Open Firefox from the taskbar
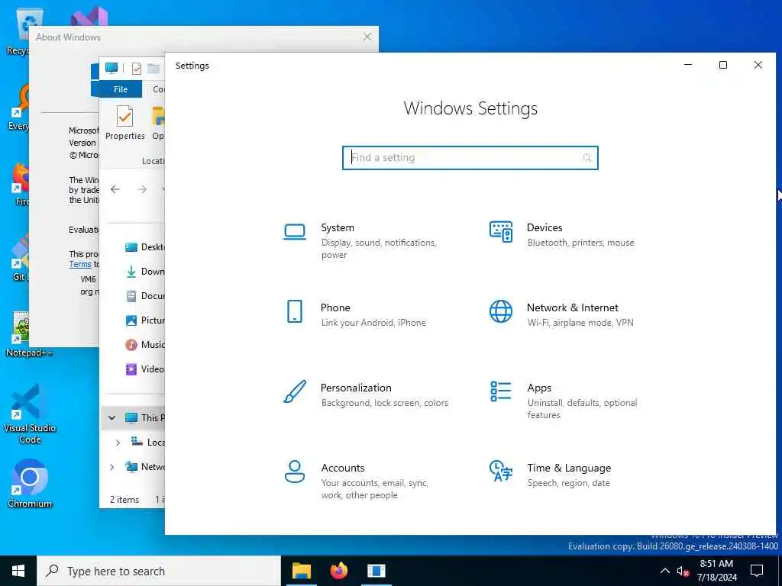782x586 pixels. (x=338, y=571)
